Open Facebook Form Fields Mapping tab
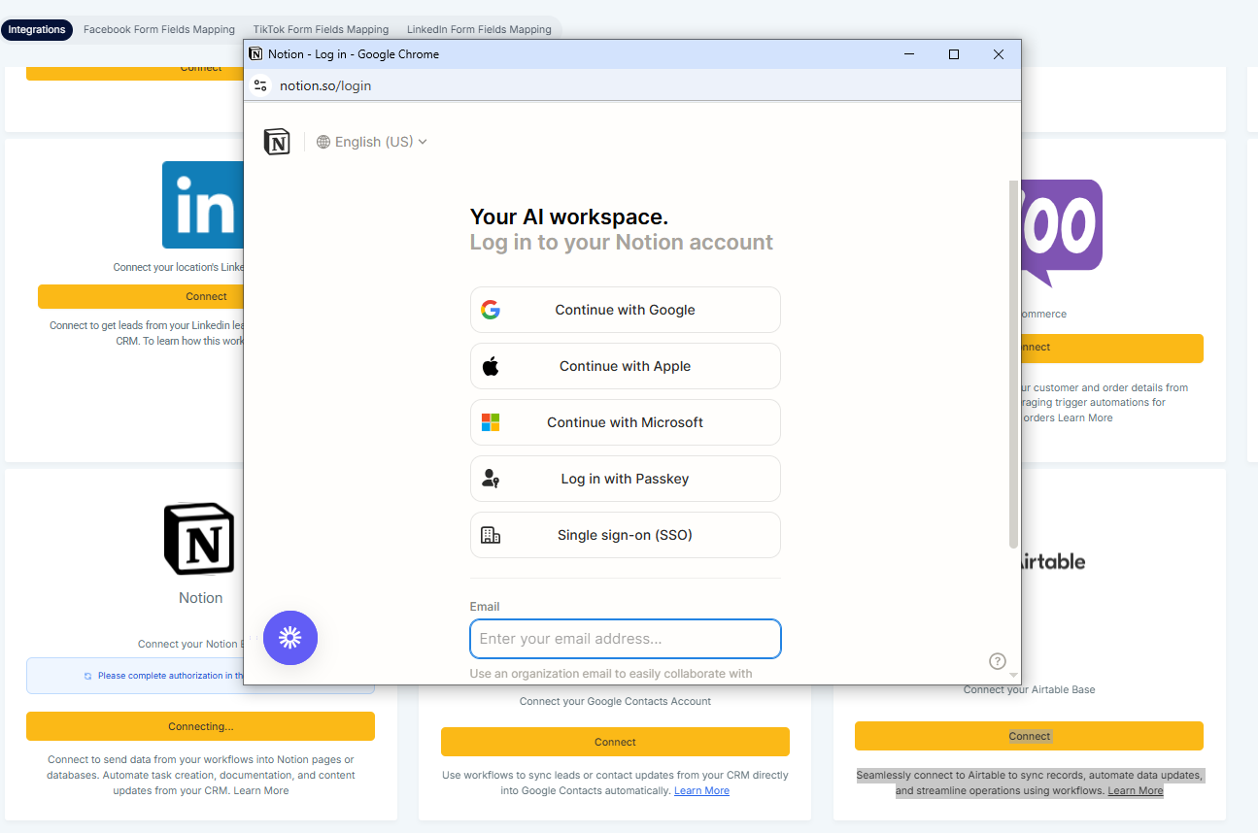This screenshot has height=833, width=1258. [159, 29]
